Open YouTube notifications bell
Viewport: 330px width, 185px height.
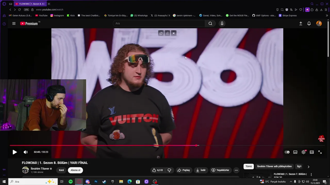point(309,23)
